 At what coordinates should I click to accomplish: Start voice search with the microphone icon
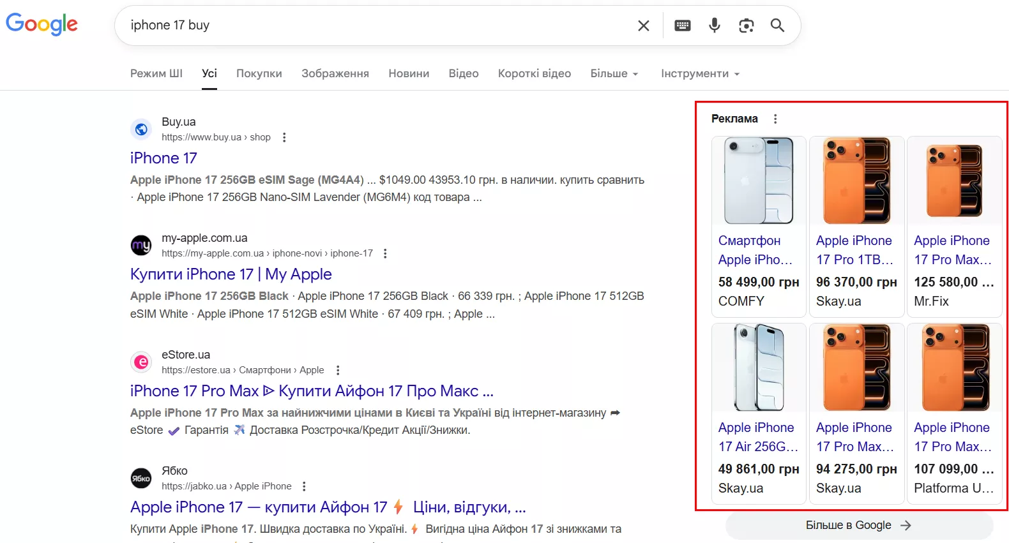pyautogui.click(x=715, y=26)
